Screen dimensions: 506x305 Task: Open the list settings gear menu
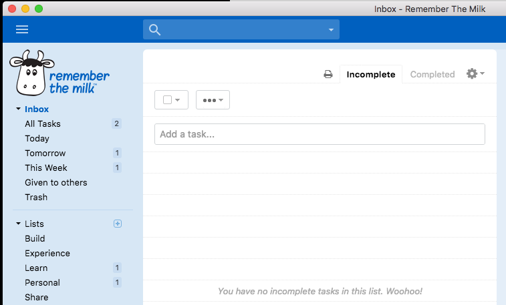(475, 73)
